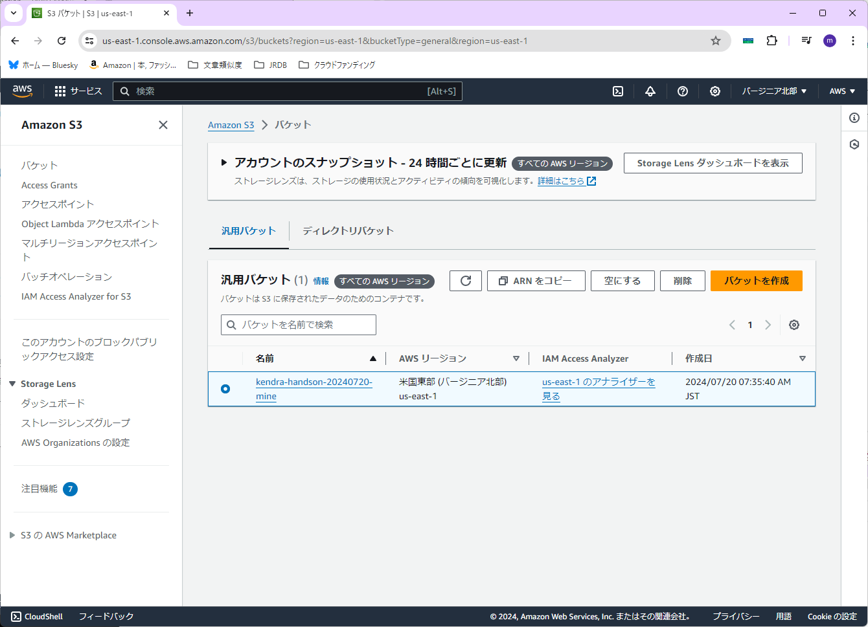The image size is (868, 627).
Task: Open ストレージレンズグループ in side navigation
Action: coord(76,423)
